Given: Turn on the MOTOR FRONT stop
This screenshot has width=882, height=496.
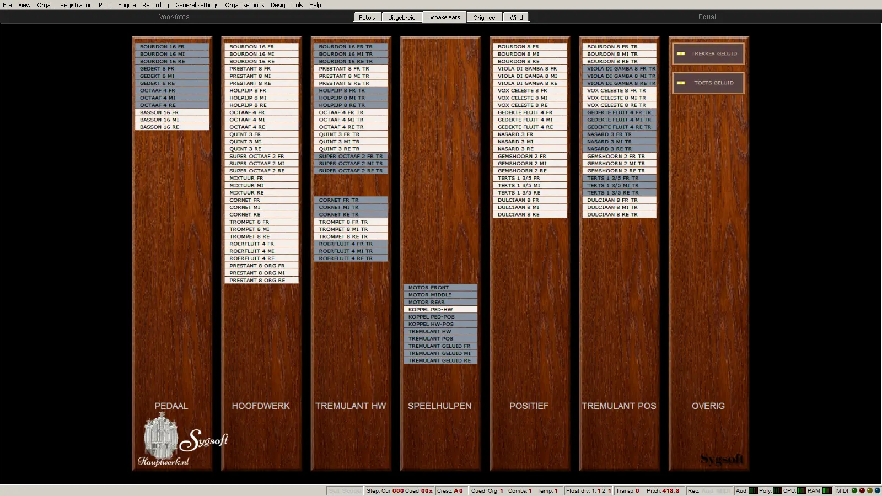Looking at the screenshot, I should (x=440, y=288).
